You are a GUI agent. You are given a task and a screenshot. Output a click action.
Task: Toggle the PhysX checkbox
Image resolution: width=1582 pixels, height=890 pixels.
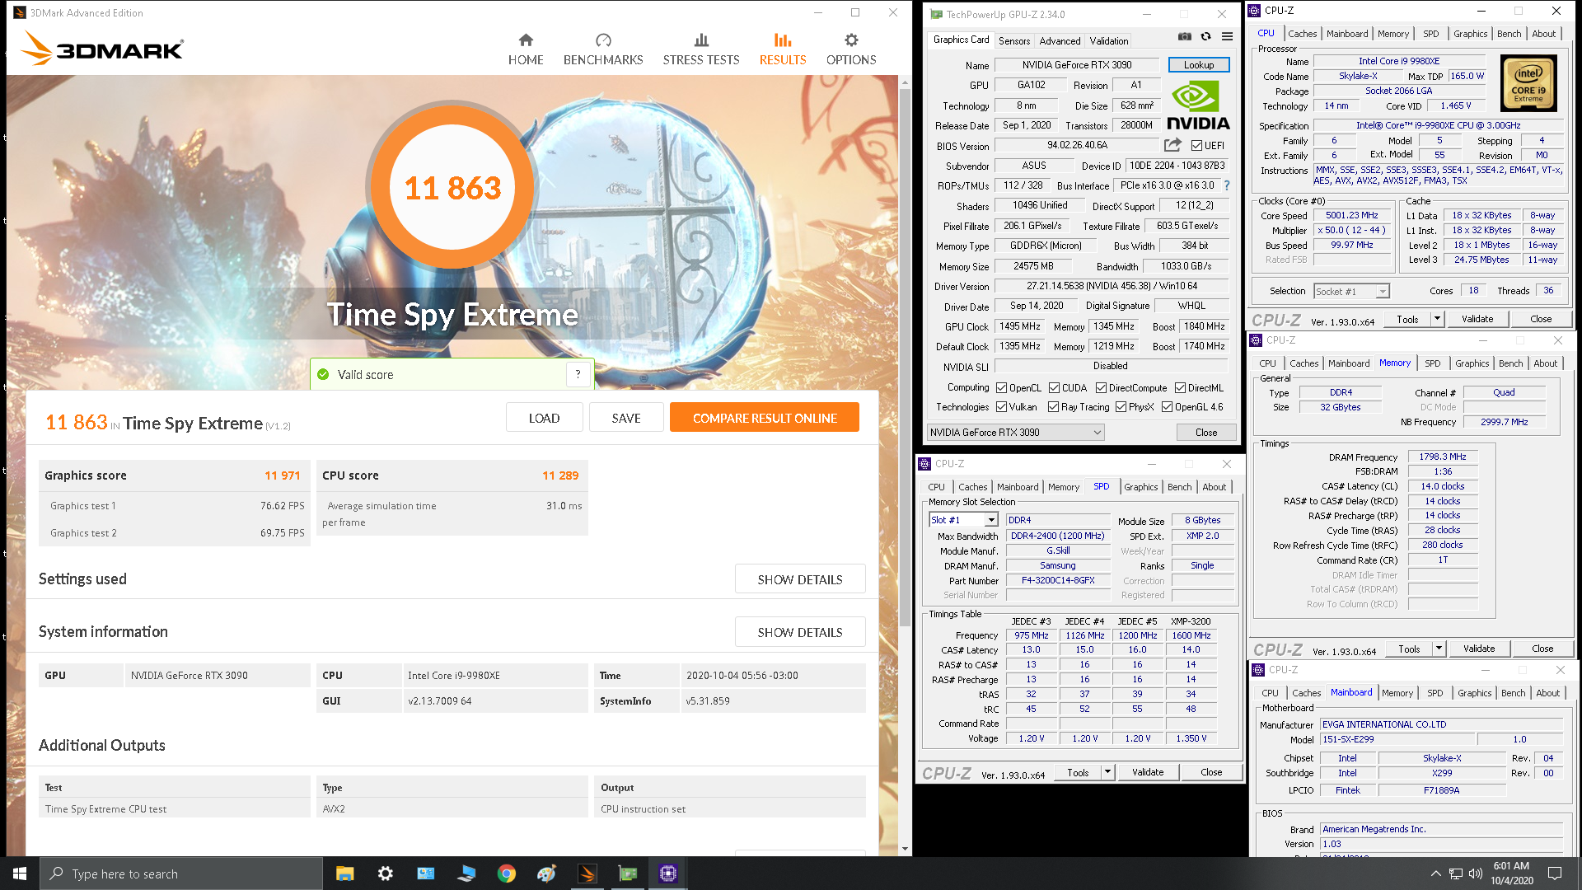pyautogui.click(x=1121, y=407)
